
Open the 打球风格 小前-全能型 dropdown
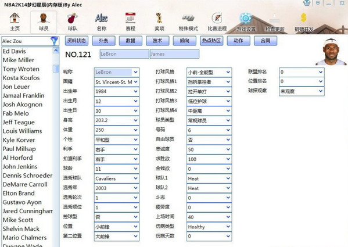(209, 72)
